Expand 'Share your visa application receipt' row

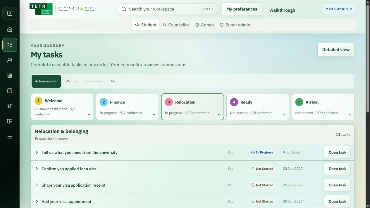(x=37, y=185)
